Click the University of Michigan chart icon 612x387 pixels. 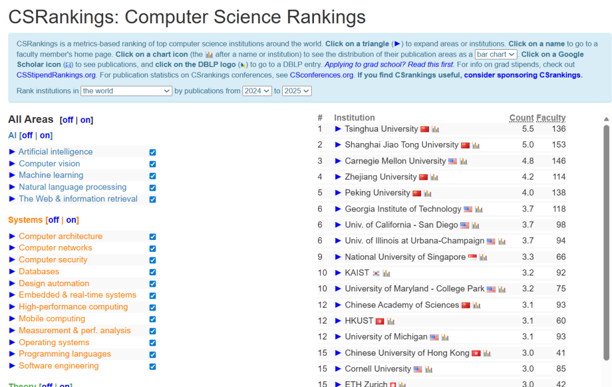pyautogui.click(x=445, y=337)
